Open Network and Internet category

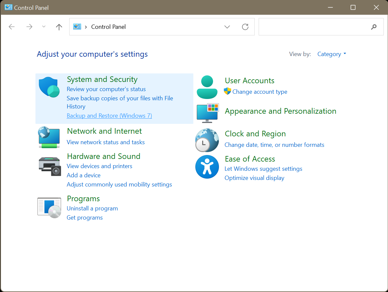coord(104,131)
